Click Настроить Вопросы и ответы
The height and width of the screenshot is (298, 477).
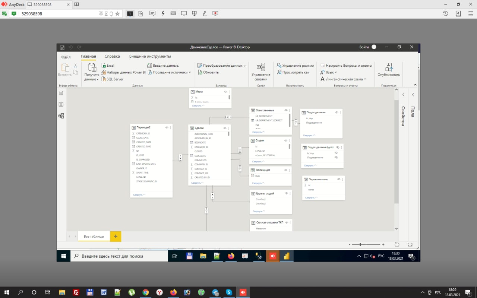tap(346, 65)
